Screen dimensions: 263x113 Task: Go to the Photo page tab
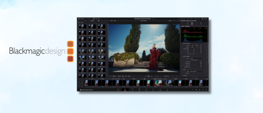tap(125, 90)
